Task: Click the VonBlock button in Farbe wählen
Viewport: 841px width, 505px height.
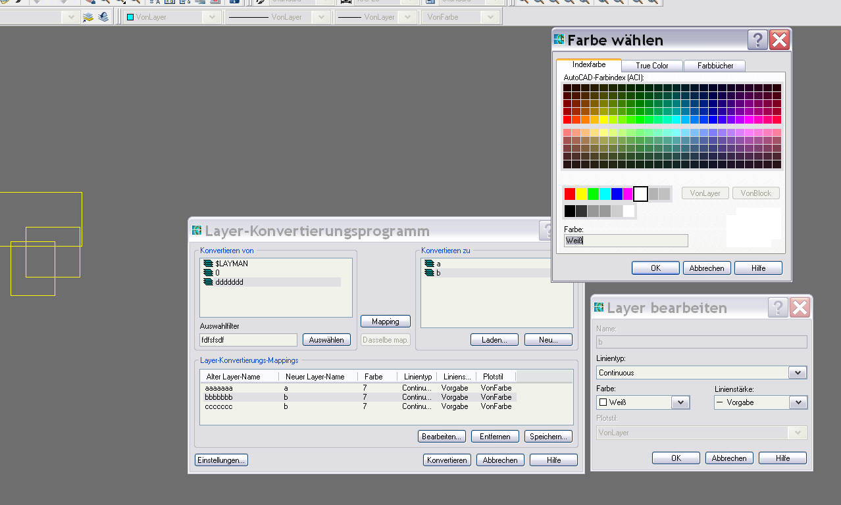Action: 756,193
